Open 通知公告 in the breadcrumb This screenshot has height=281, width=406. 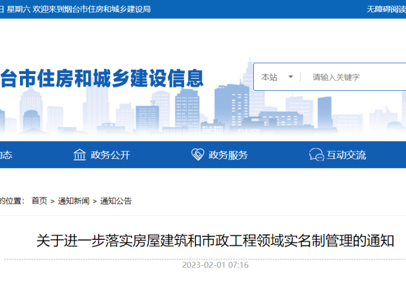[116, 201]
